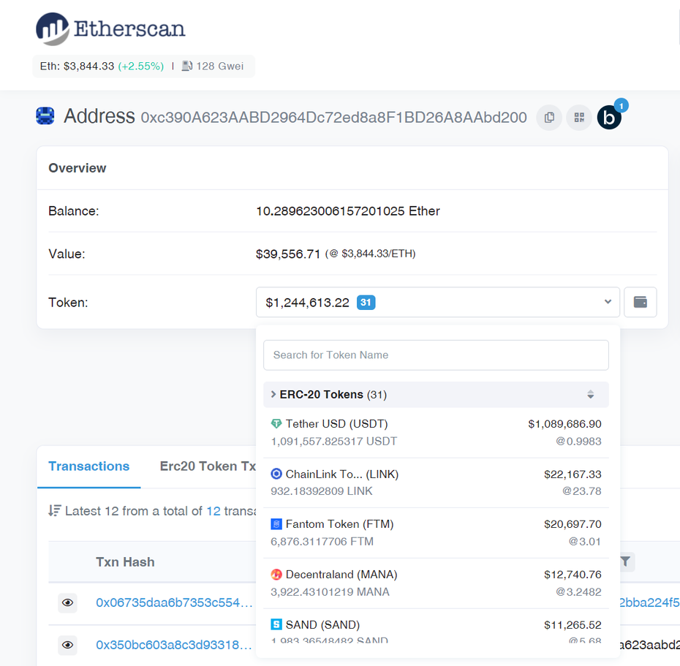Click the $11,265.52 SAND value
Screen dimensions: 680x666
click(573, 625)
